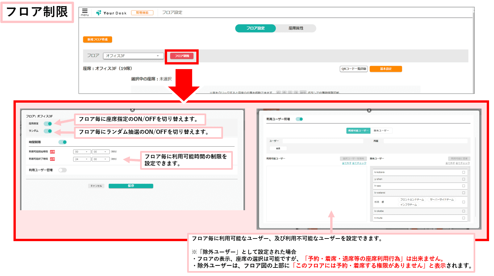Open the hamburger menu icon
494x276 pixels.
85,12
